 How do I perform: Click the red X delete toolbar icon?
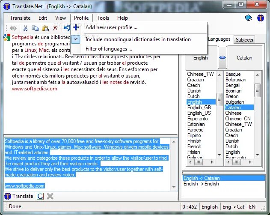55,28
